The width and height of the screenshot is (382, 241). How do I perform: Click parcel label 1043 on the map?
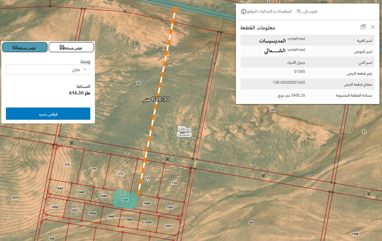pos(82,192)
